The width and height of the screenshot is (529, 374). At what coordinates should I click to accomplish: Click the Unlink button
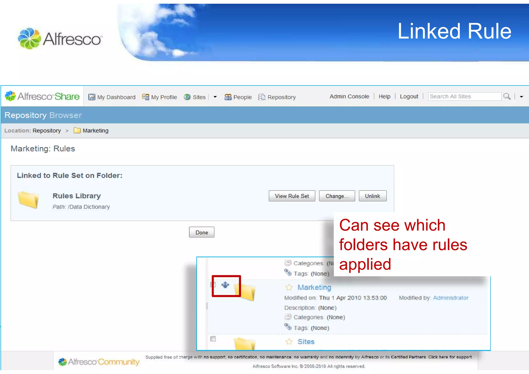click(372, 196)
